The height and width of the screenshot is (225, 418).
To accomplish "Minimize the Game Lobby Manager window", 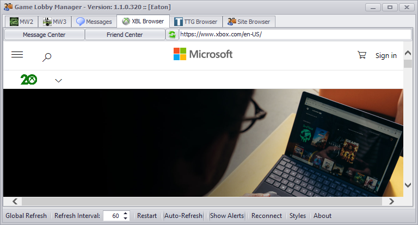I will point(373,8).
